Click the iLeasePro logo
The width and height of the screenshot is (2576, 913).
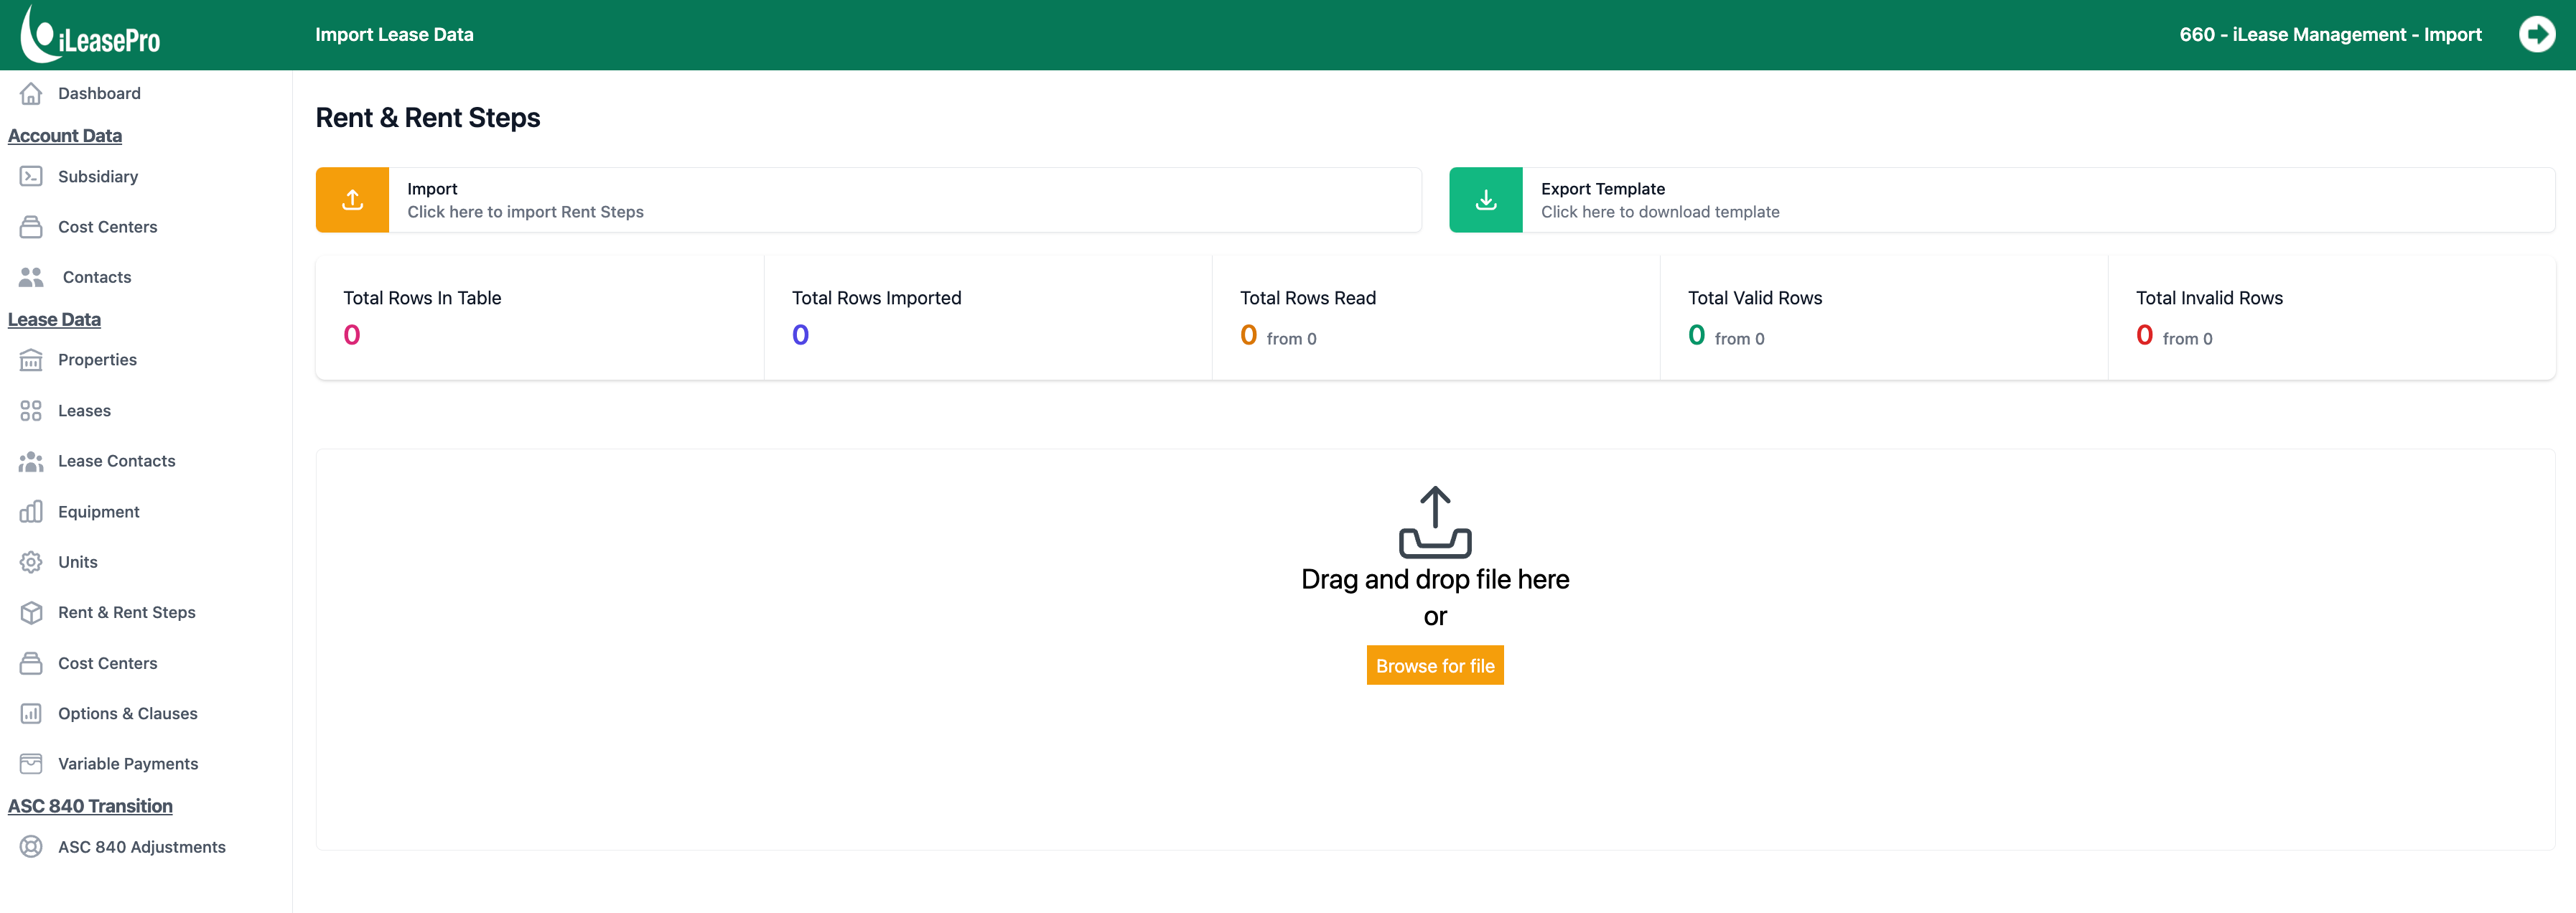[x=90, y=34]
